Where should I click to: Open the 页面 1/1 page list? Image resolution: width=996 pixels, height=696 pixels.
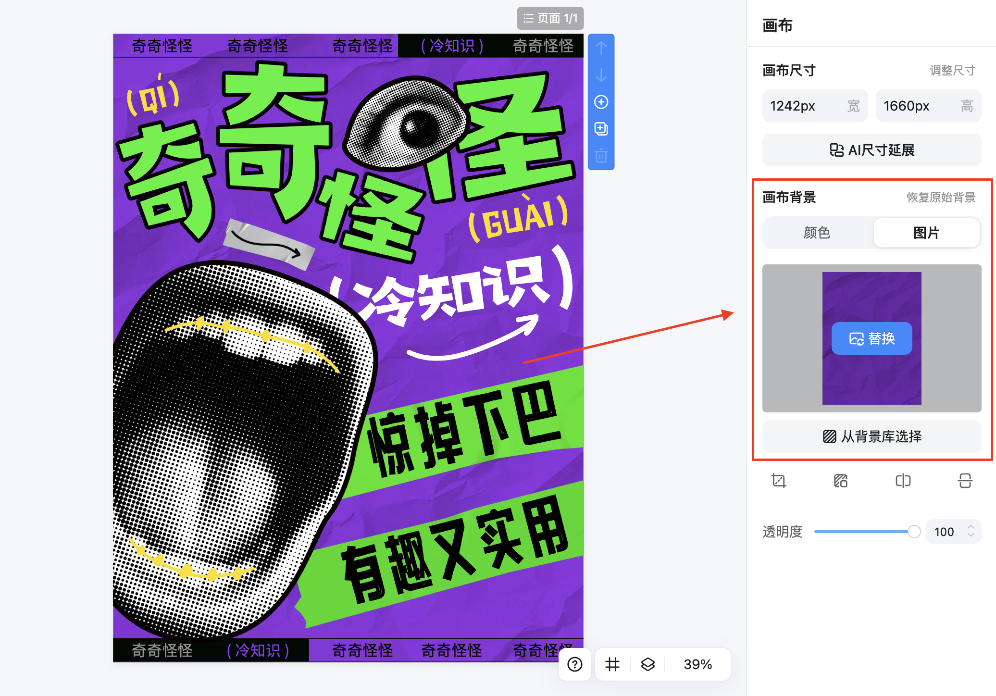[550, 18]
